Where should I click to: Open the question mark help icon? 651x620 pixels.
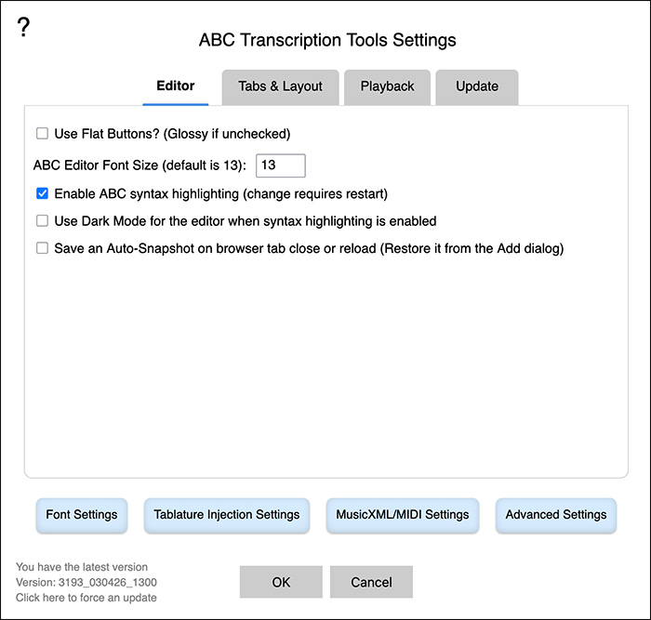point(23,28)
